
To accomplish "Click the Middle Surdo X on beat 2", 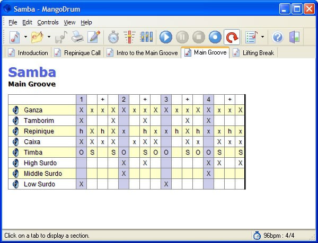I will (x=123, y=174).
